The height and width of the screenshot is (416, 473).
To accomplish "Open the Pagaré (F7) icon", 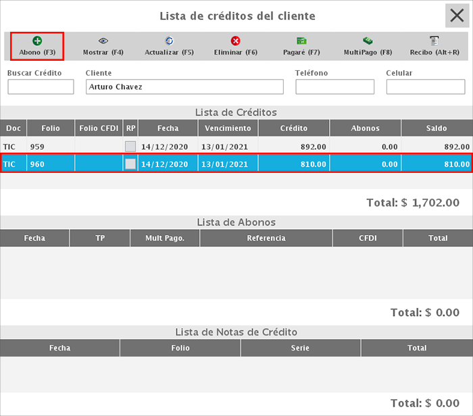I will pos(301,41).
